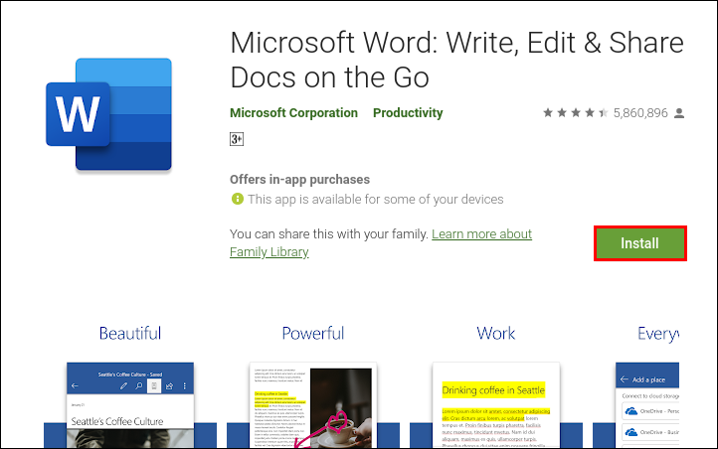This screenshot has height=449, width=718.
Task: Open the Microsoft Corporation developer page
Action: [x=294, y=113]
